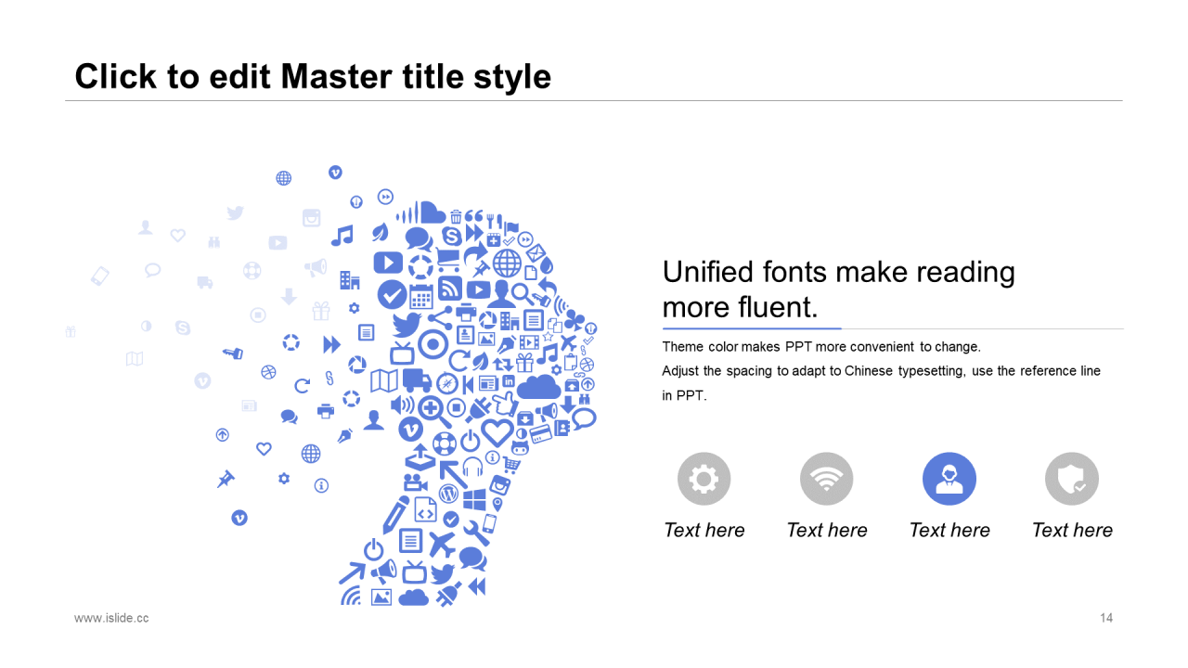Click the slide number 14
Image resolution: width=1188 pixels, height=668 pixels.
[x=1105, y=618]
